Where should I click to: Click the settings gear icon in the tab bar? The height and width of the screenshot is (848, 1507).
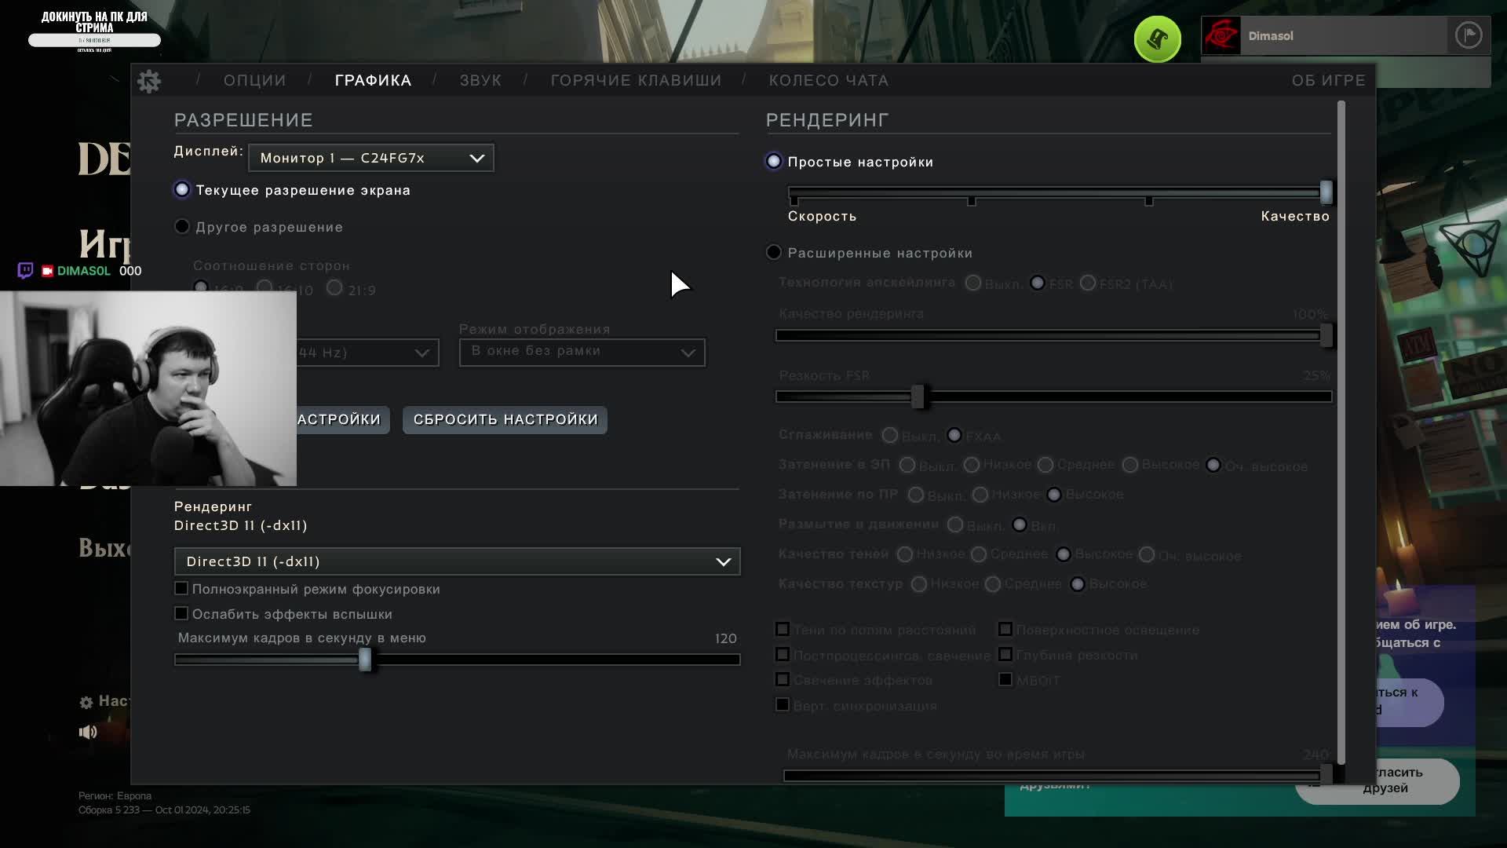pos(149,81)
